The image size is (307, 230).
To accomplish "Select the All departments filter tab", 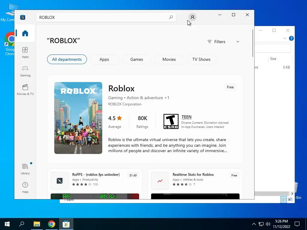I will (x=67, y=59).
